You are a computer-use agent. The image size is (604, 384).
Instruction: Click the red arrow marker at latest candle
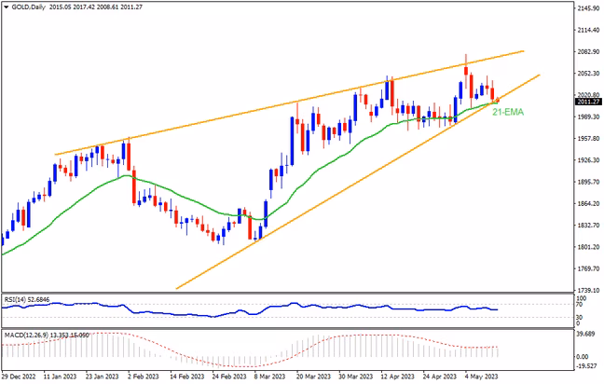coord(496,101)
